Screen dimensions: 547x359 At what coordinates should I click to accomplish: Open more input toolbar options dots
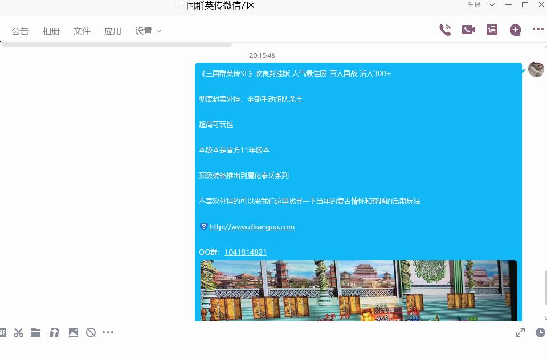108,332
